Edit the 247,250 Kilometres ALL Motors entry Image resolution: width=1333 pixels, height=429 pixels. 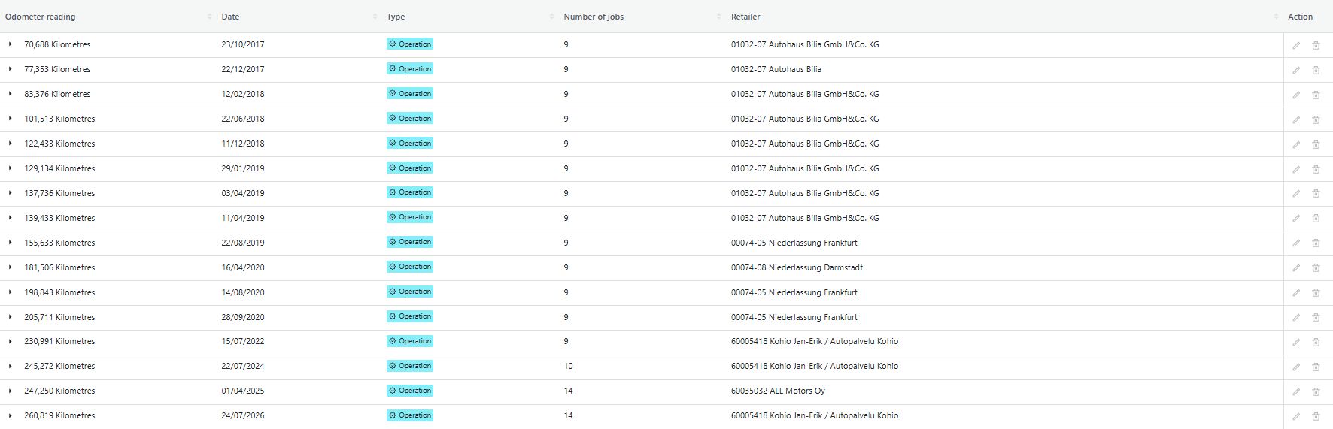1296,391
